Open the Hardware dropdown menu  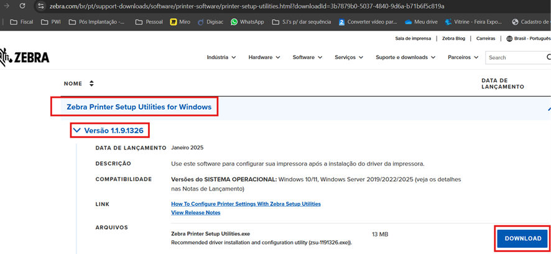click(264, 57)
